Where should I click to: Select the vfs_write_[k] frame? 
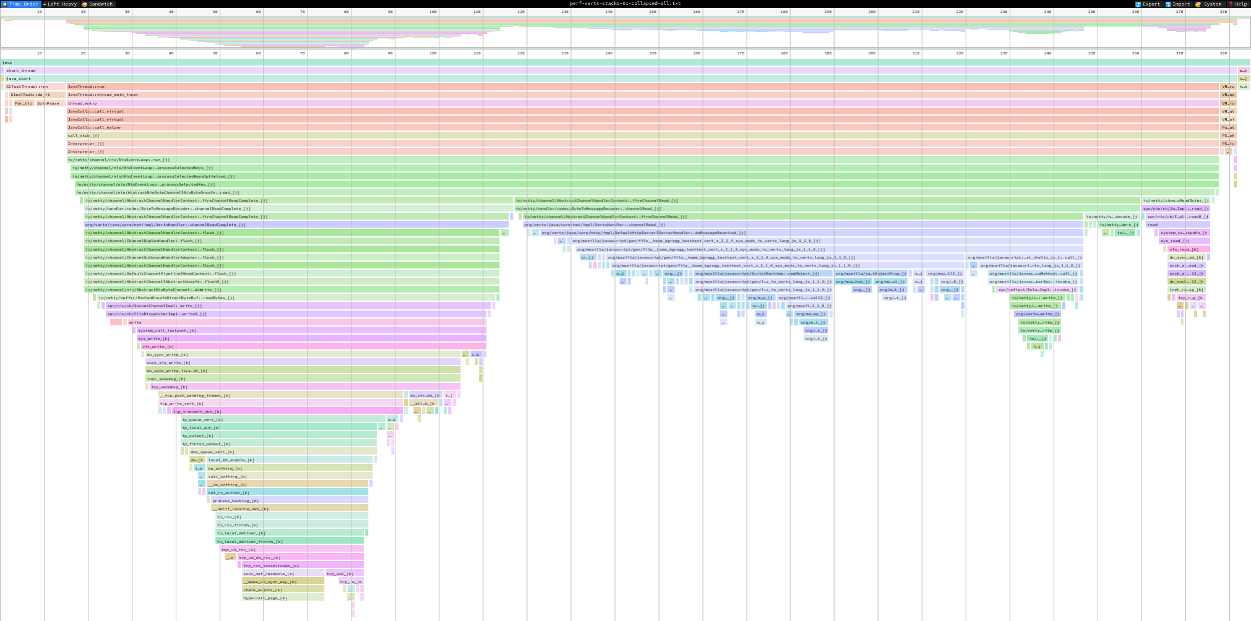pyautogui.click(x=314, y=346)
